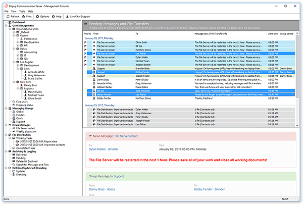The width and height of the screenshot is (303, 204).
Task: Select Olivia Smith user icon in tree
Action: point(25,98)
